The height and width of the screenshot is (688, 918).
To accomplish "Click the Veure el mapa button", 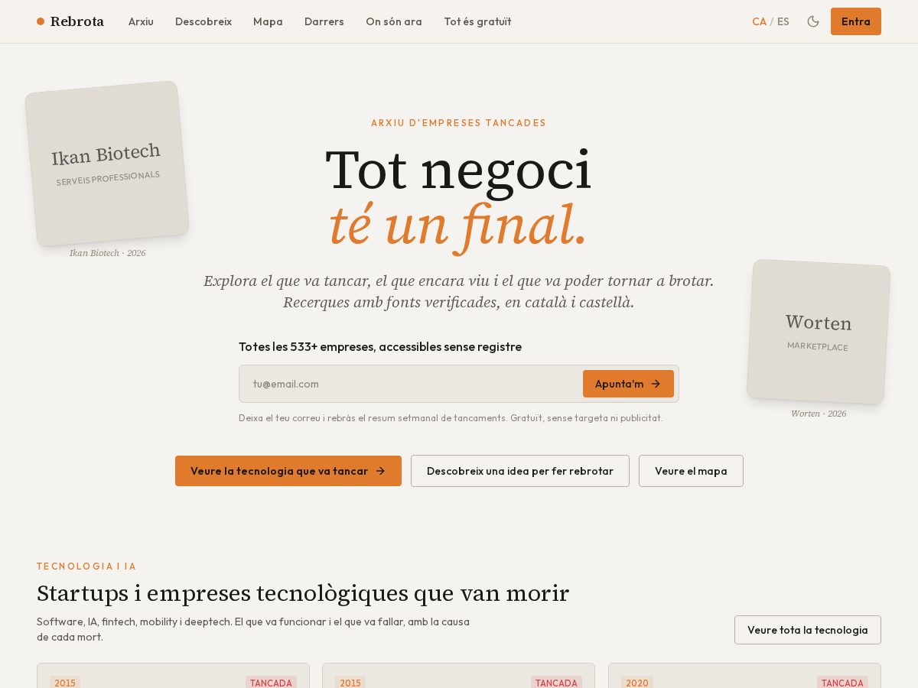I will coord(691,471).
